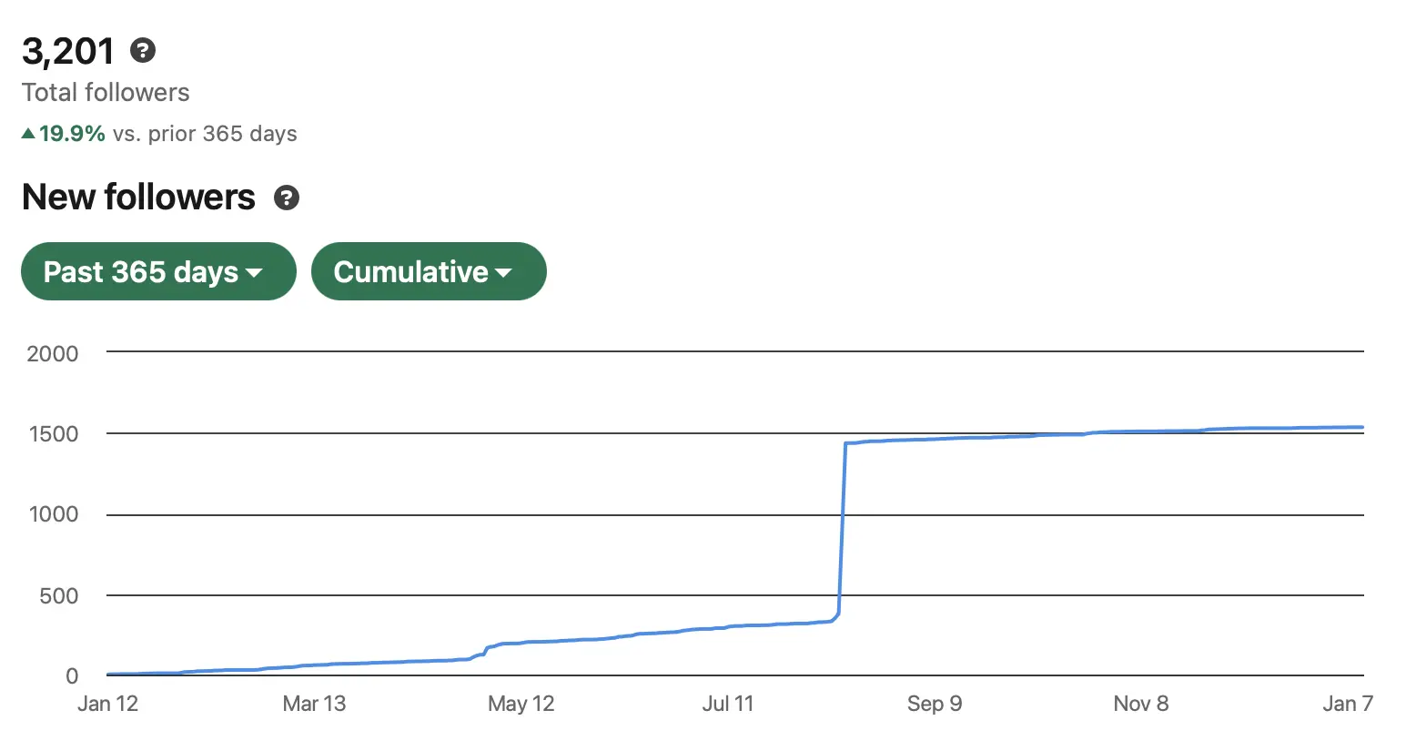Click the Jul 11 axis label

point(728,703)
